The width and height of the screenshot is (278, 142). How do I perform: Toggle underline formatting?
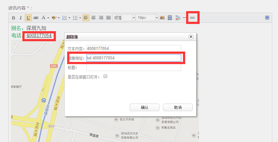tap(28, 18)
